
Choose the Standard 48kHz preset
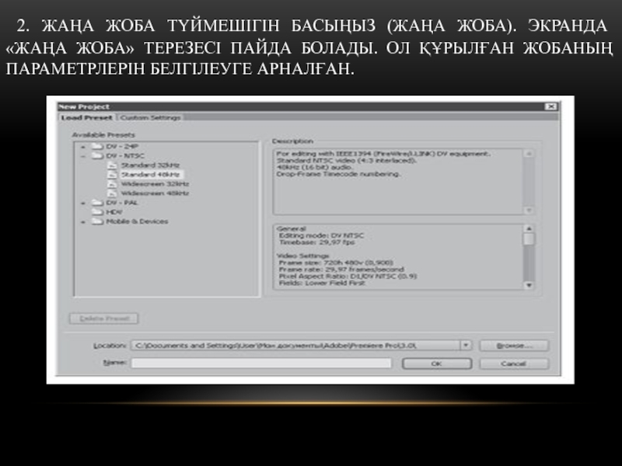pos(151,175)
